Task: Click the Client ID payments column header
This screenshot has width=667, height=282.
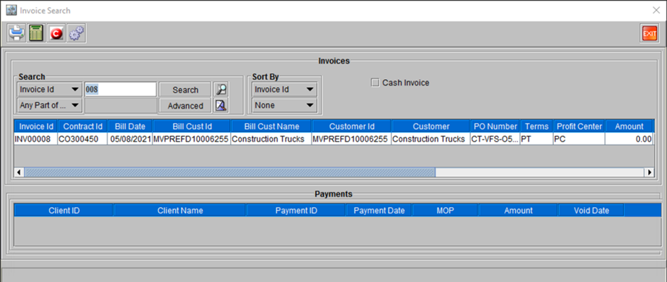Action: pyautogui.click(x=63, y=210)
